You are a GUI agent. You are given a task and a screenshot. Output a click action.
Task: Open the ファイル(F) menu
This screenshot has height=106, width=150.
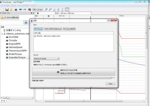pos(5,5)
